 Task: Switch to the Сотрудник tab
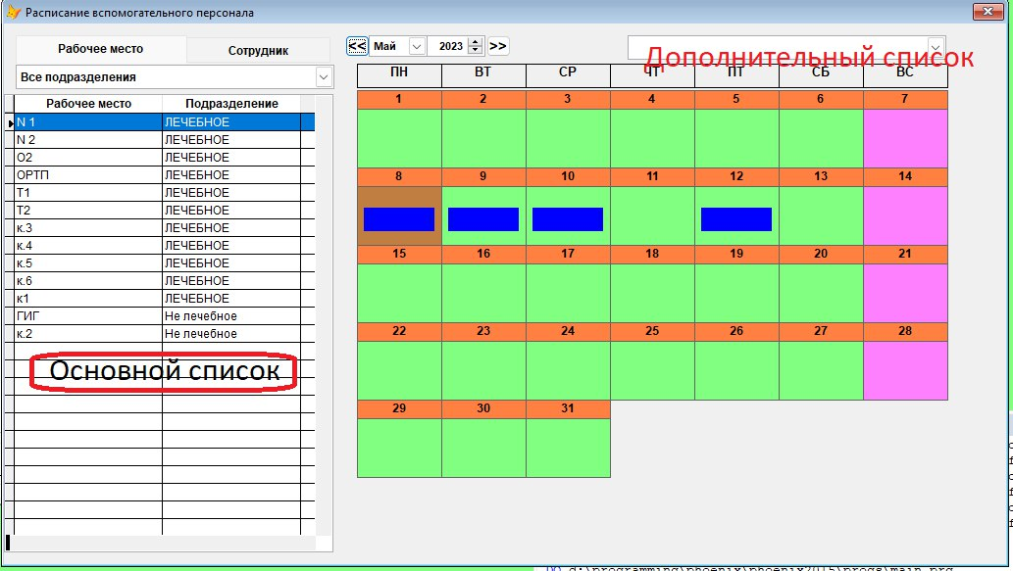coord(258,50)
